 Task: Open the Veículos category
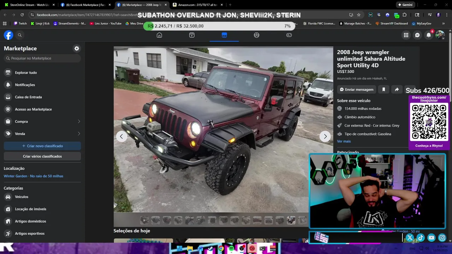(x=42, y=197)
